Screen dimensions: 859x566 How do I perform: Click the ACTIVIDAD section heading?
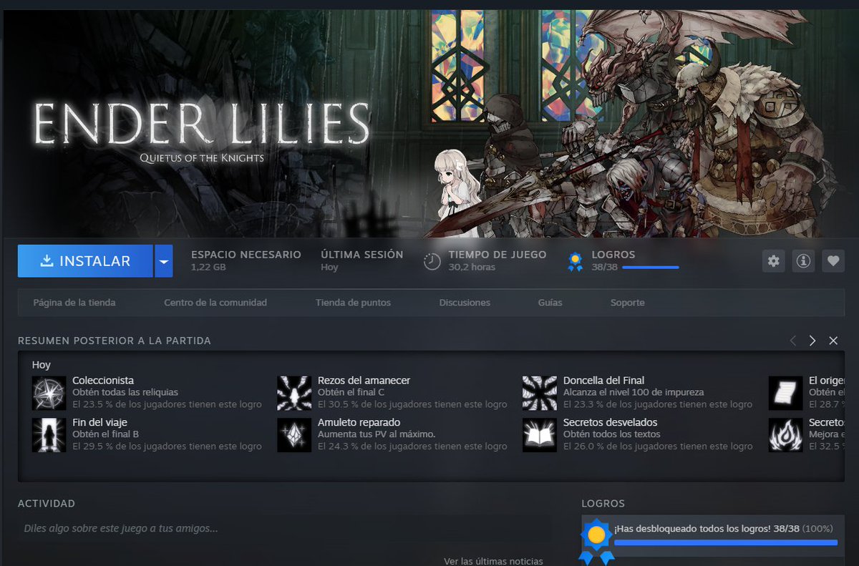47,504
